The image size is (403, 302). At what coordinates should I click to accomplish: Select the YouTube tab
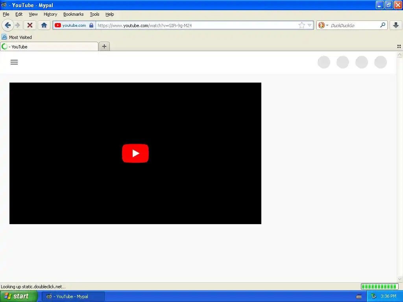point(49,46)
